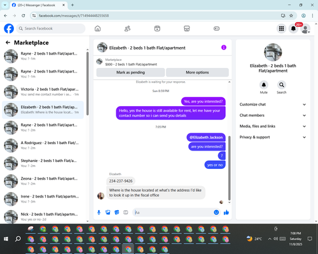Open Victoria's 2 beds 1 bath conversation
This screenshot has height=254, width=318.
43,92
